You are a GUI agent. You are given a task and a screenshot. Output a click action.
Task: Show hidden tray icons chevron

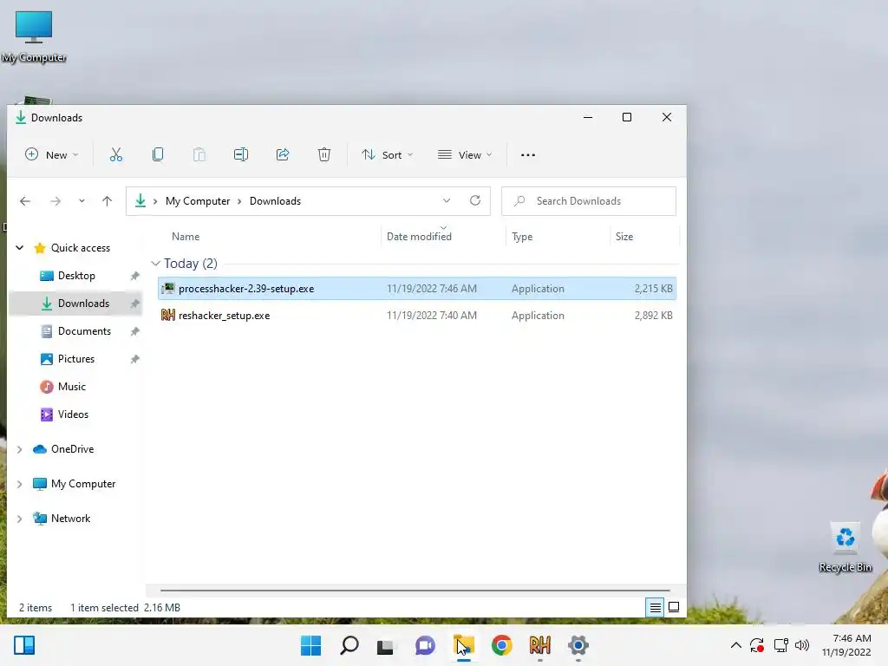click(x=735, y=645)
